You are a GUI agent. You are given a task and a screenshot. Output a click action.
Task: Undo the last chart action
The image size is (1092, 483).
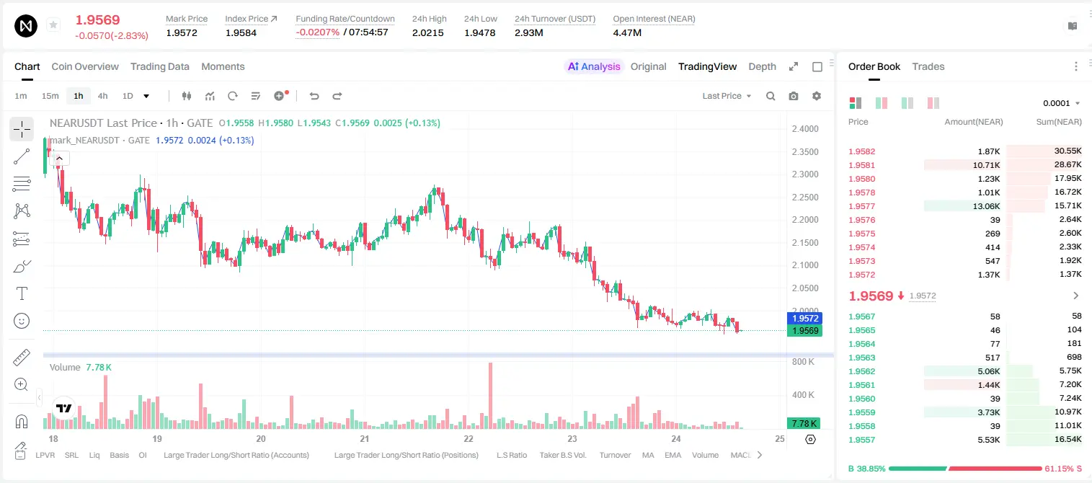point(314,96)
